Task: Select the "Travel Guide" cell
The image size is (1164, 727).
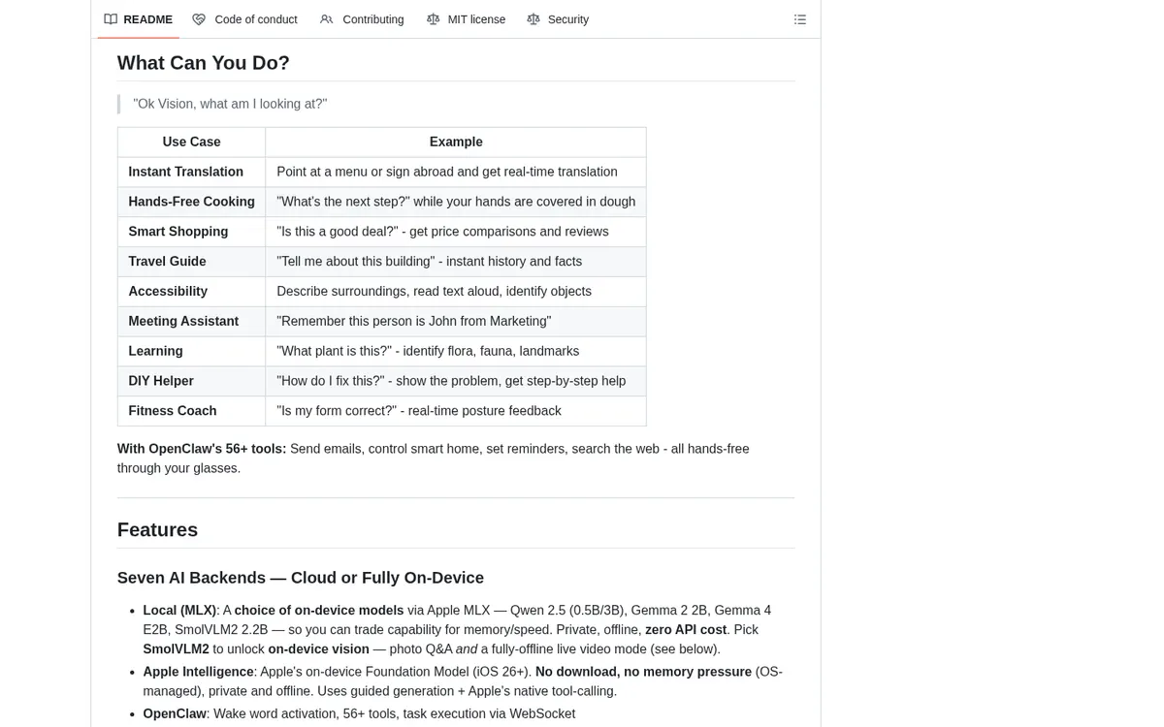Action: [x=191, y=262]
